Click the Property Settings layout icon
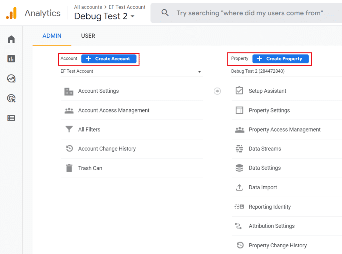Viewport: 342px width, 254px height. coord(239,110)
